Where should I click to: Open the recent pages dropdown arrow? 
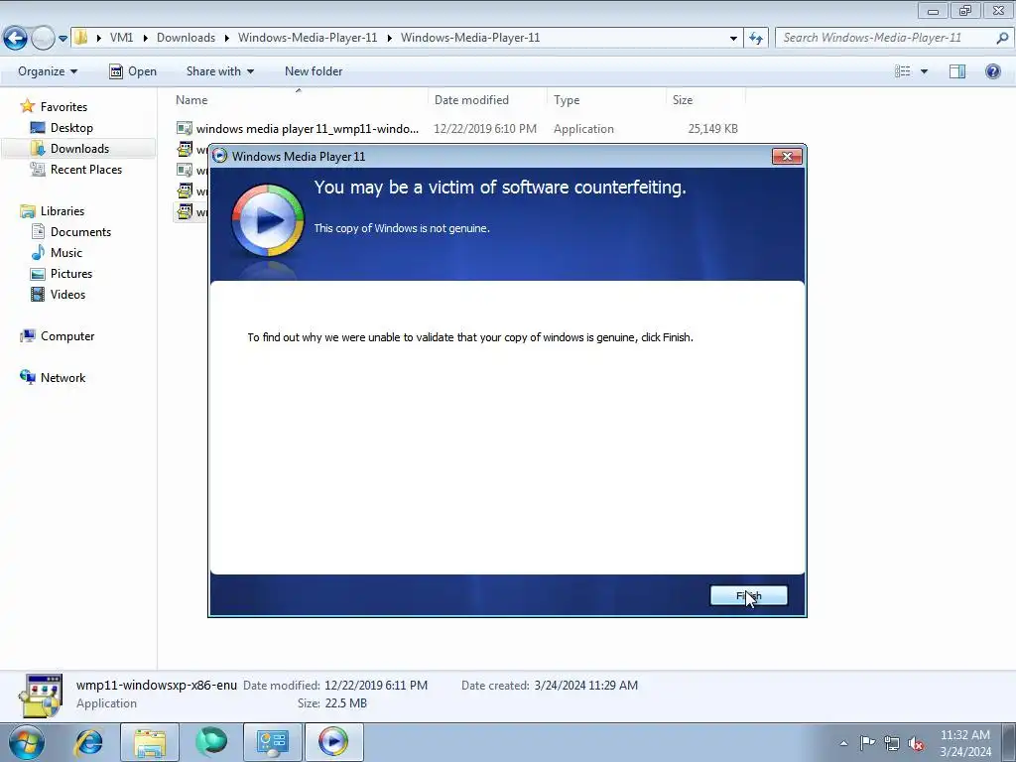pyautogui.click(x=63, y=39)
